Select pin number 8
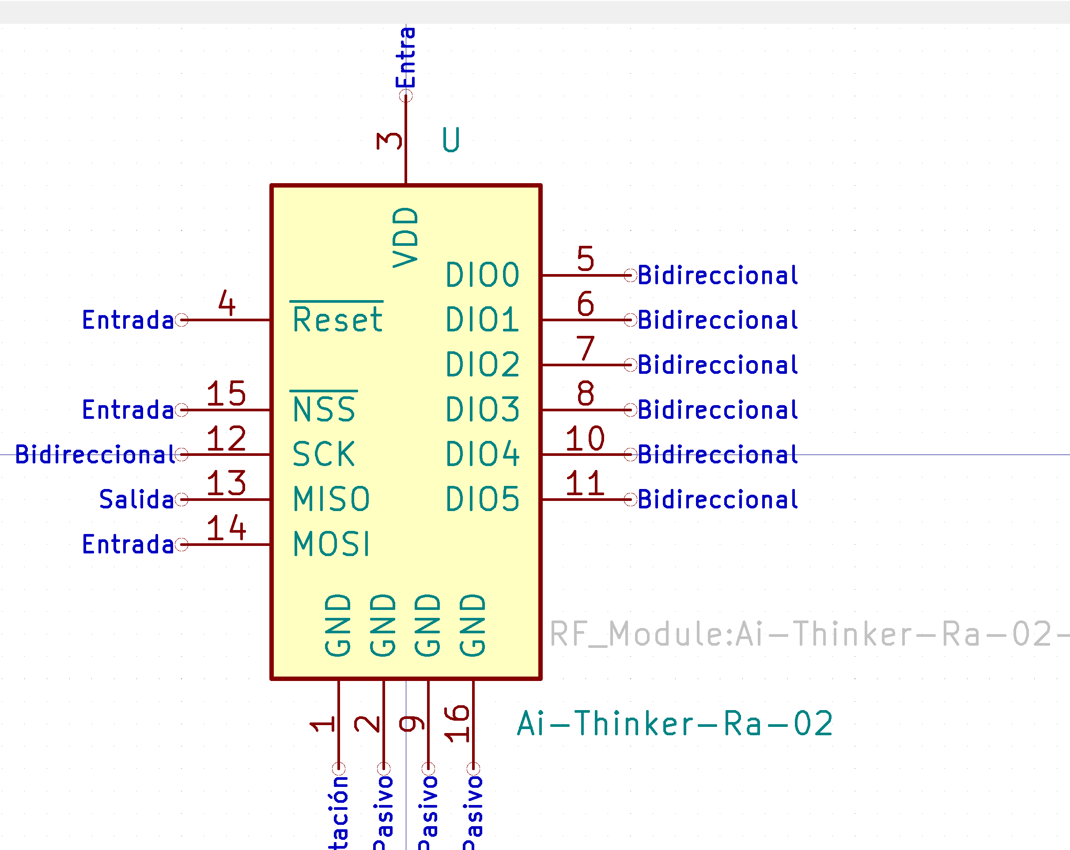Image resolution: width=1070 pixels, height=850 pixels. pyautogui.click(x=586, y=393)
